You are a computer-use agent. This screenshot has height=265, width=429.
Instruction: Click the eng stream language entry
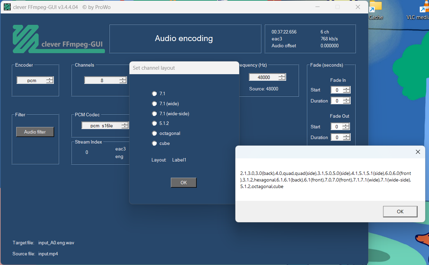(119, 157)
